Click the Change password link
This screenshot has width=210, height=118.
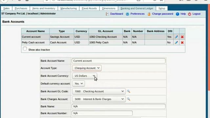[x=162, y=14]
